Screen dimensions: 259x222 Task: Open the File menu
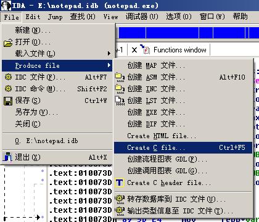click(11, 17)
